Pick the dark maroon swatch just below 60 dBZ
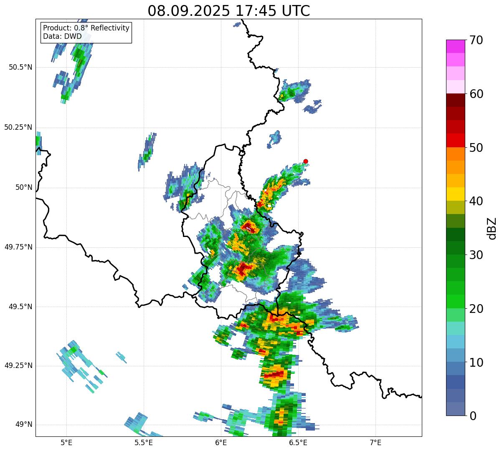Viewport: 502px width, 451px height. click(x=455, y=100)
